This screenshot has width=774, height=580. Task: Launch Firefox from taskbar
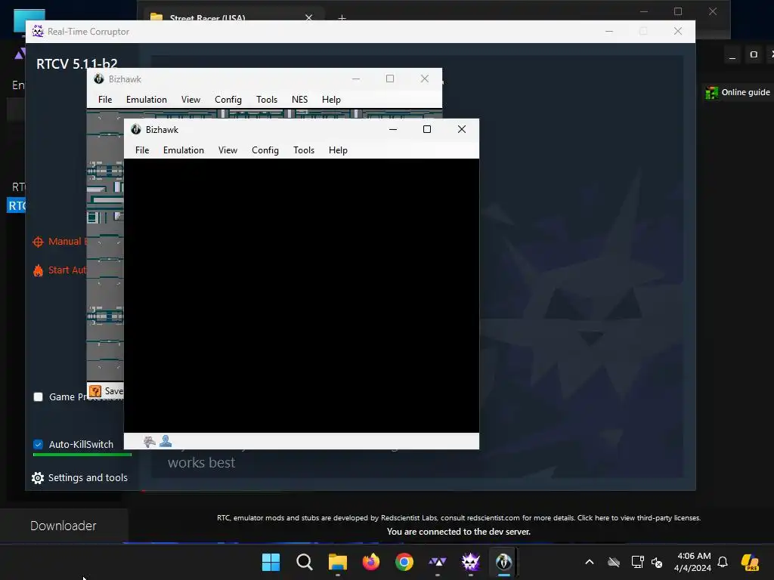[370, 562]
